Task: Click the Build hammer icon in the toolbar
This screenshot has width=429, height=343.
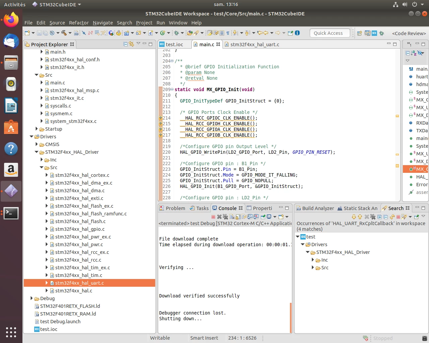Action: pyautogui.click(x=64, y=33)
